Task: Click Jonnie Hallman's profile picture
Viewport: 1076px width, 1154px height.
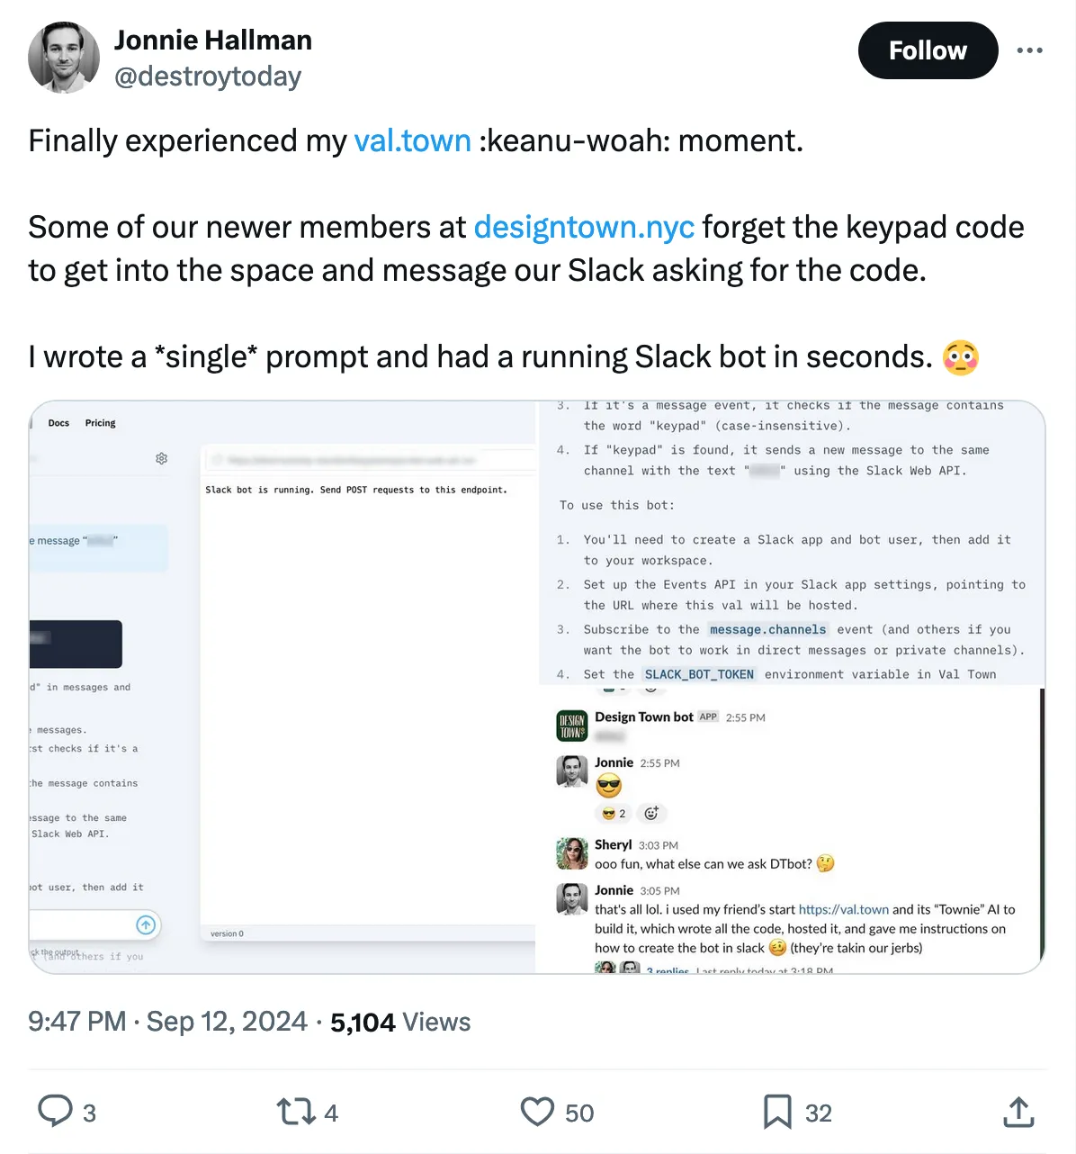Action: [64, 58]
